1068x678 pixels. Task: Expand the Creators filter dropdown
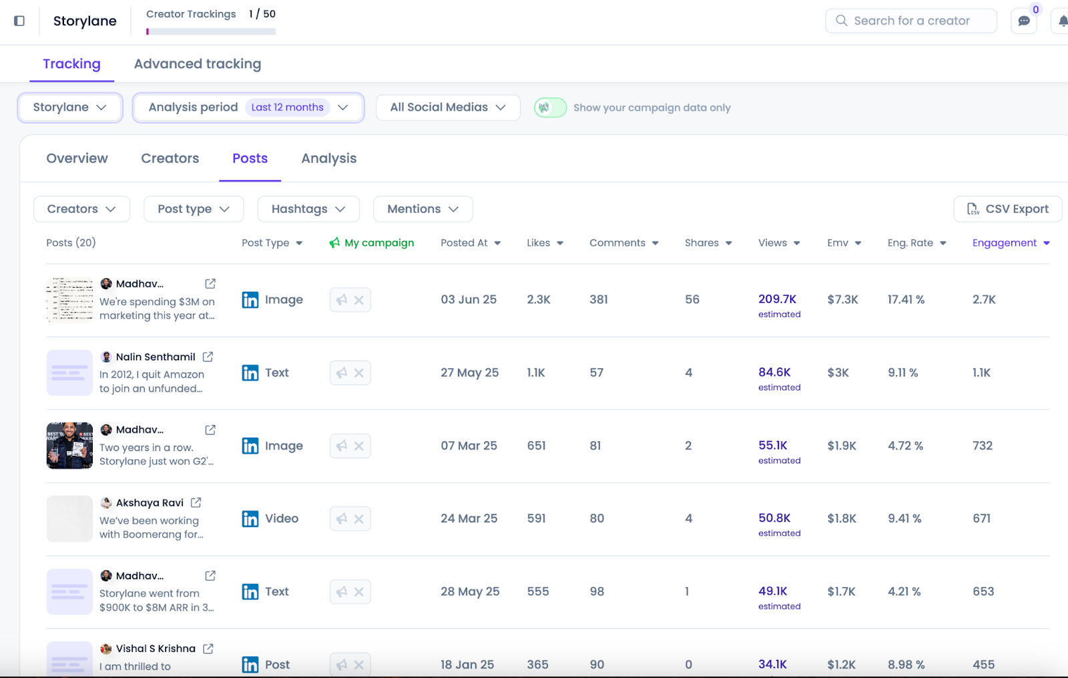[81, 209]
